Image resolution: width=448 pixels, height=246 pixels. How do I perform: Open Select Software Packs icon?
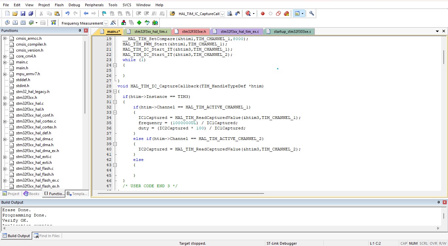pyautogui.click(x=147, y=23)
